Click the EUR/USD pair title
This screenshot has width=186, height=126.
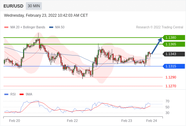pyautogui.click(x=14, y=6)
